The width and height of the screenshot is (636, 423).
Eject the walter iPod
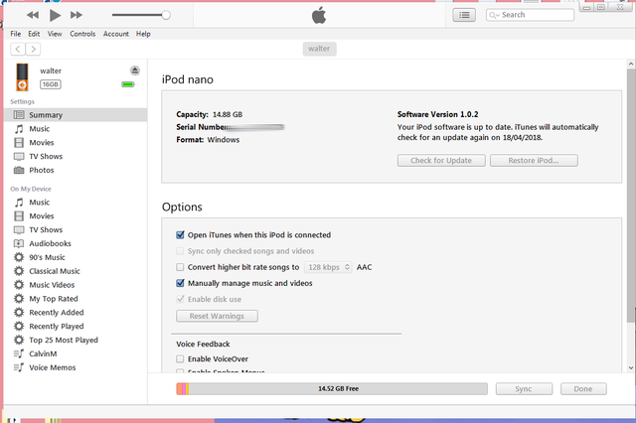coord(135,70)
